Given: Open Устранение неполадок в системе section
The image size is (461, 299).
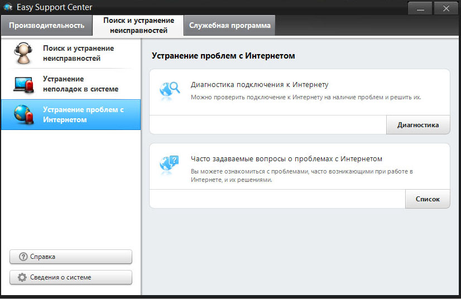Looking at the screenshot, I should click(x=71, y=84).
